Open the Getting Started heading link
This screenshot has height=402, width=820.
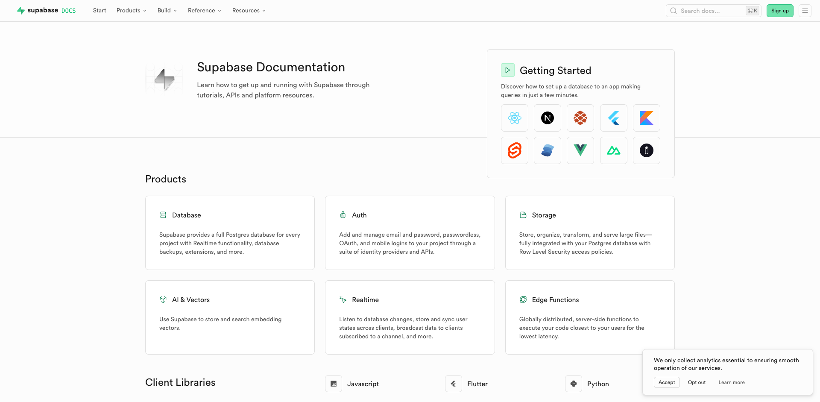(x=555, y=70)
